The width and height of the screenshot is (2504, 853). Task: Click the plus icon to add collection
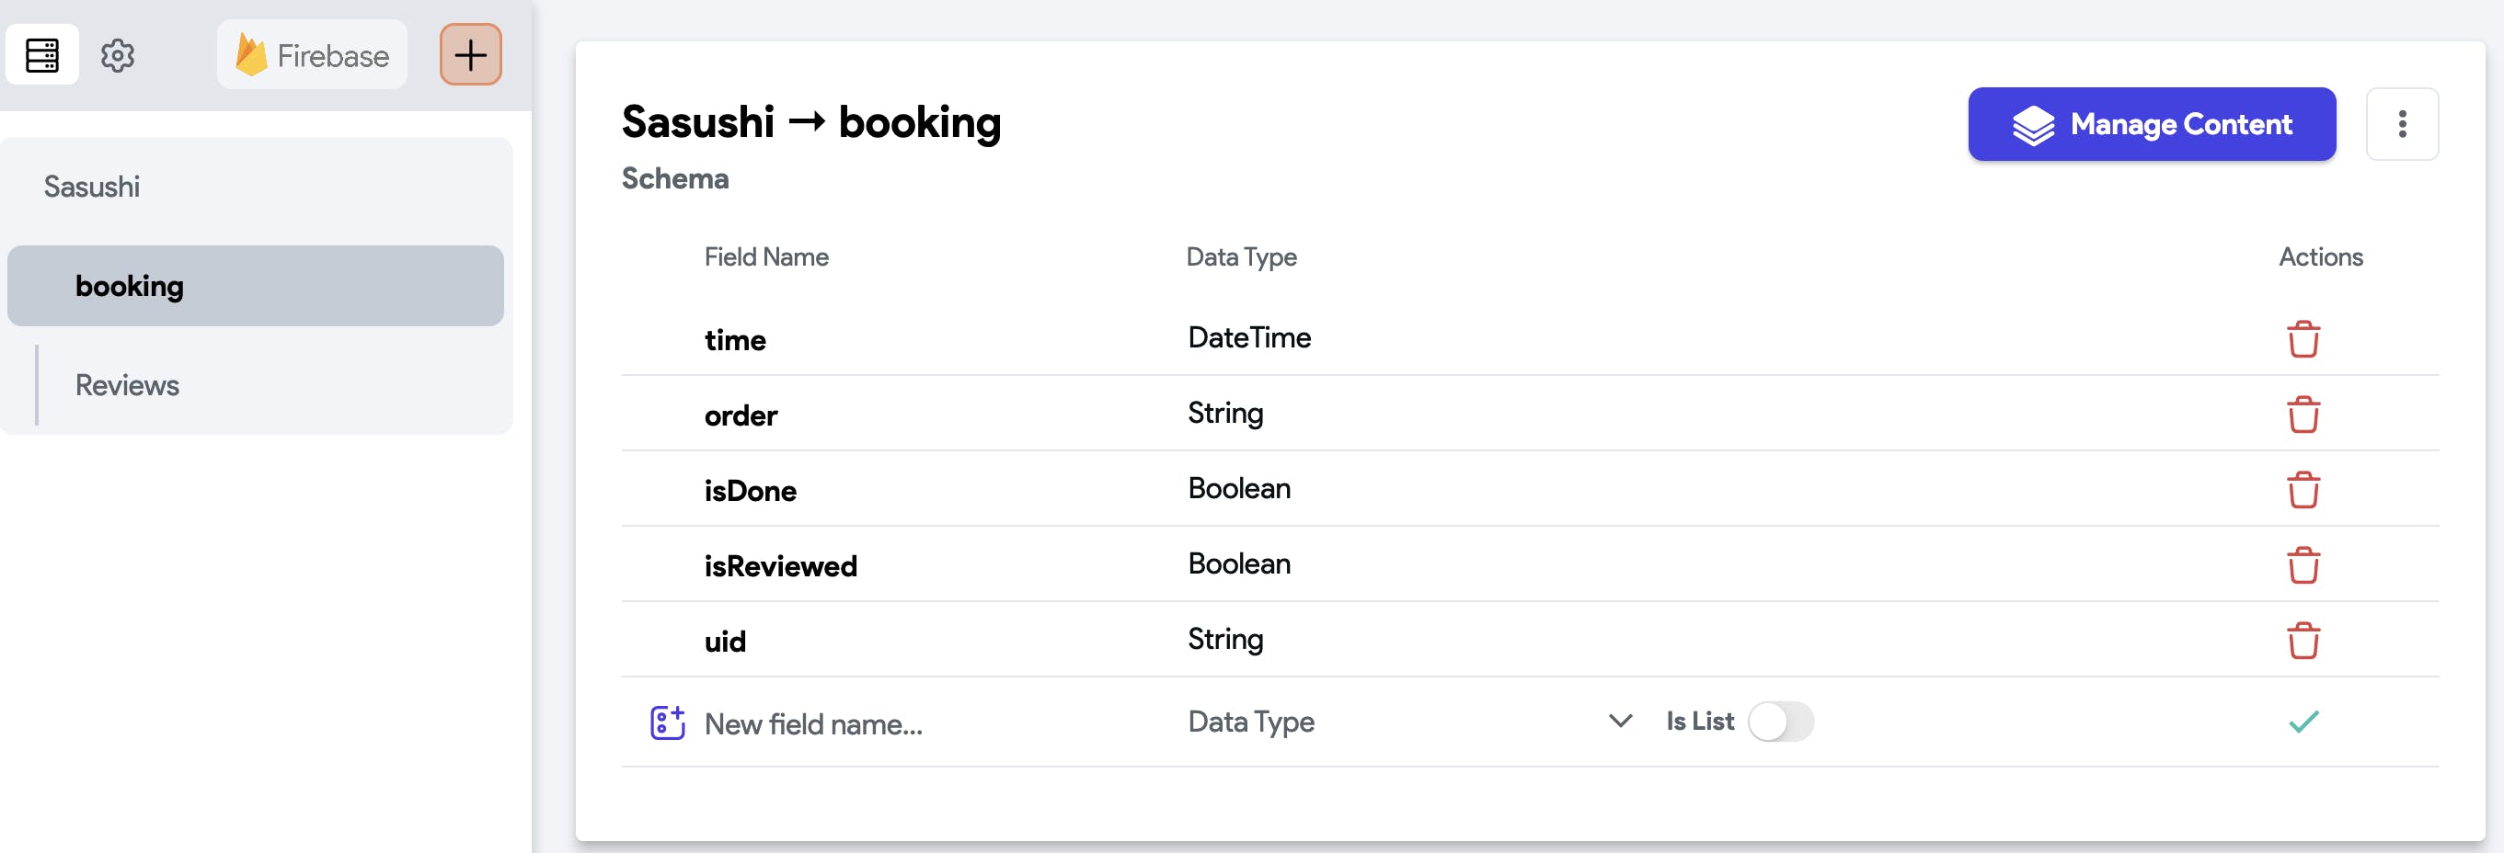pyautogui.click(x=470, y=55)
